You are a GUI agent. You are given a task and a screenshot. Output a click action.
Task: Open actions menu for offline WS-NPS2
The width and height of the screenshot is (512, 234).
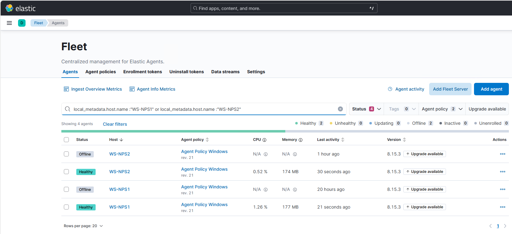[x=503, y=154]
